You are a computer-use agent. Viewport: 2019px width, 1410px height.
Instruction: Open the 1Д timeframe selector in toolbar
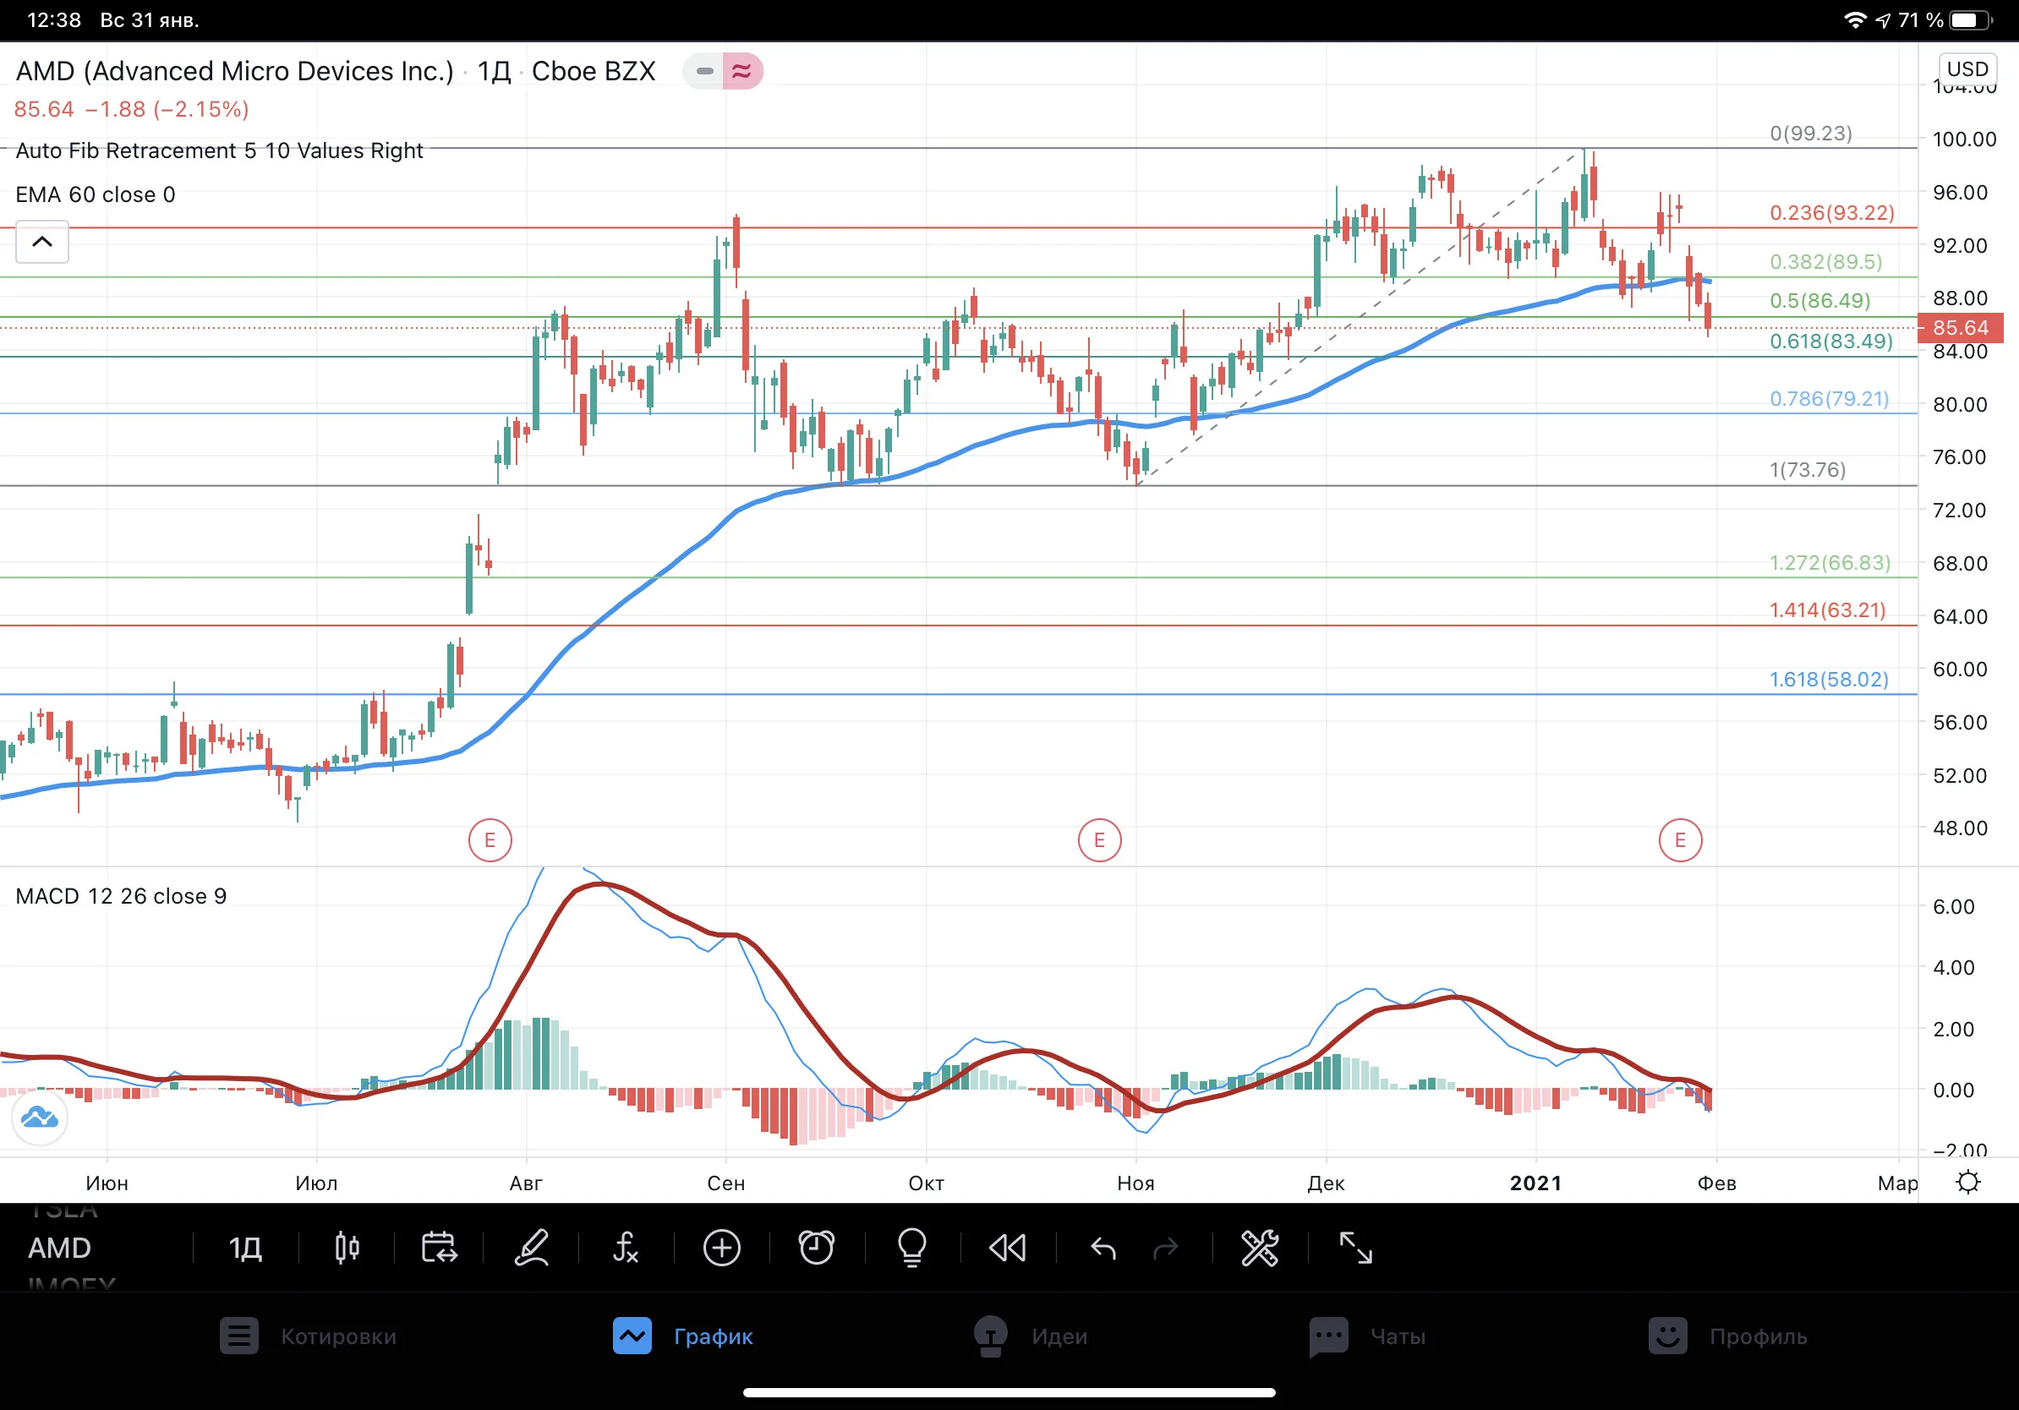click(245, 1248)
